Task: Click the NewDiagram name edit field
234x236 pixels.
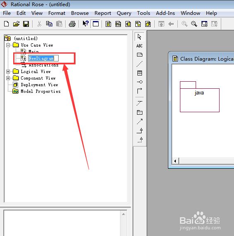Action: (43, 58)
